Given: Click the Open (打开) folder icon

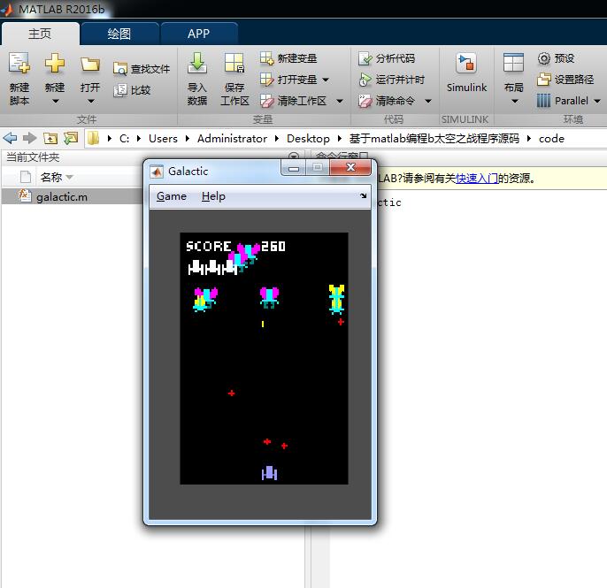Looking at the screenshot, I should pyautogui.click(x=90, y=64).
